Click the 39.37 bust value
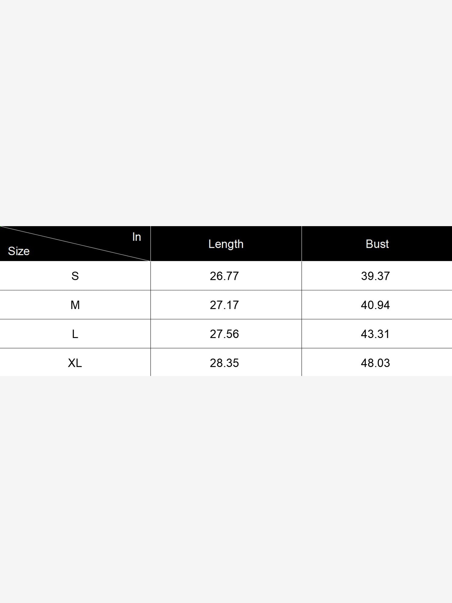 pos(375,276)
